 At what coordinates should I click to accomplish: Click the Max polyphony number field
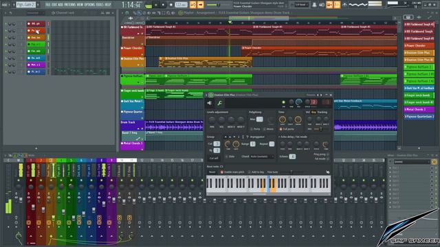point(260,119)
